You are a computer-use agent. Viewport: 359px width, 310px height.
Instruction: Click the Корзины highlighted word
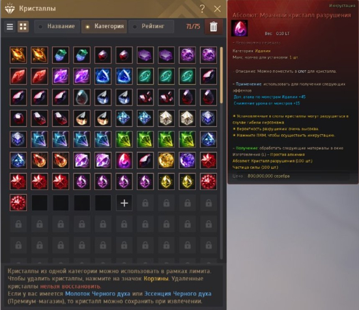[x=156, y=279]
